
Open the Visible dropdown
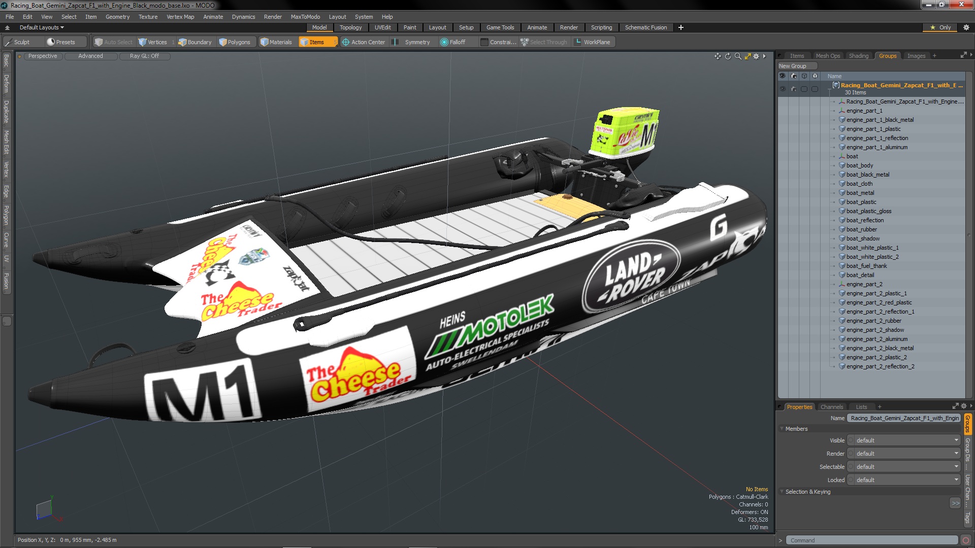pyautogui.click(x=904, y=440)
